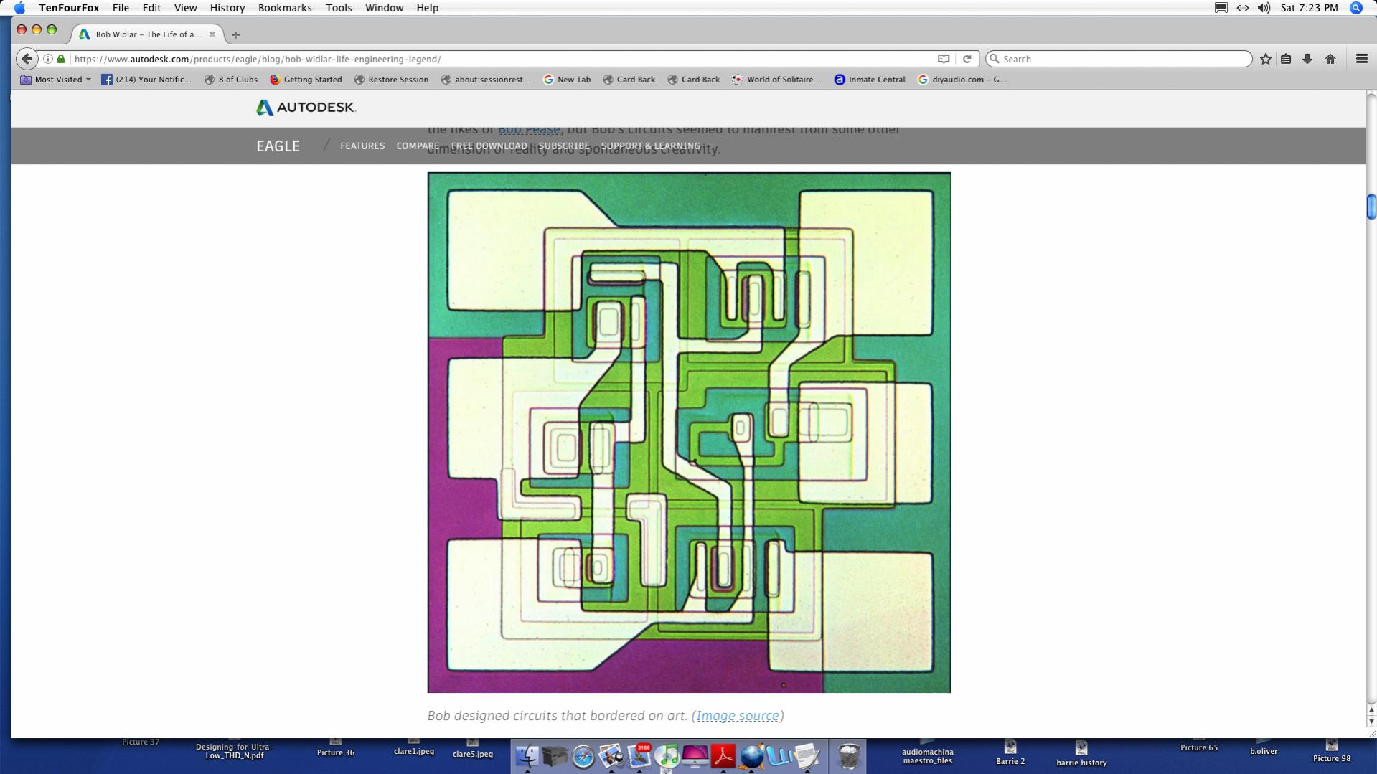Viewport: 1377px width, 774px height.
Task: Open Spotlight search in menu bar
Action: (1356, 8)
